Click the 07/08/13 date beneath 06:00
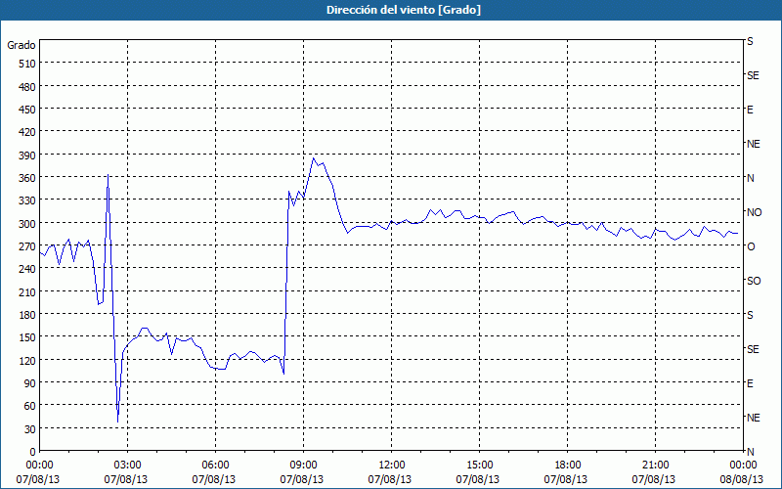Image resolution: width=782 pixels, height=489 pixels. (x=214, y=479)
